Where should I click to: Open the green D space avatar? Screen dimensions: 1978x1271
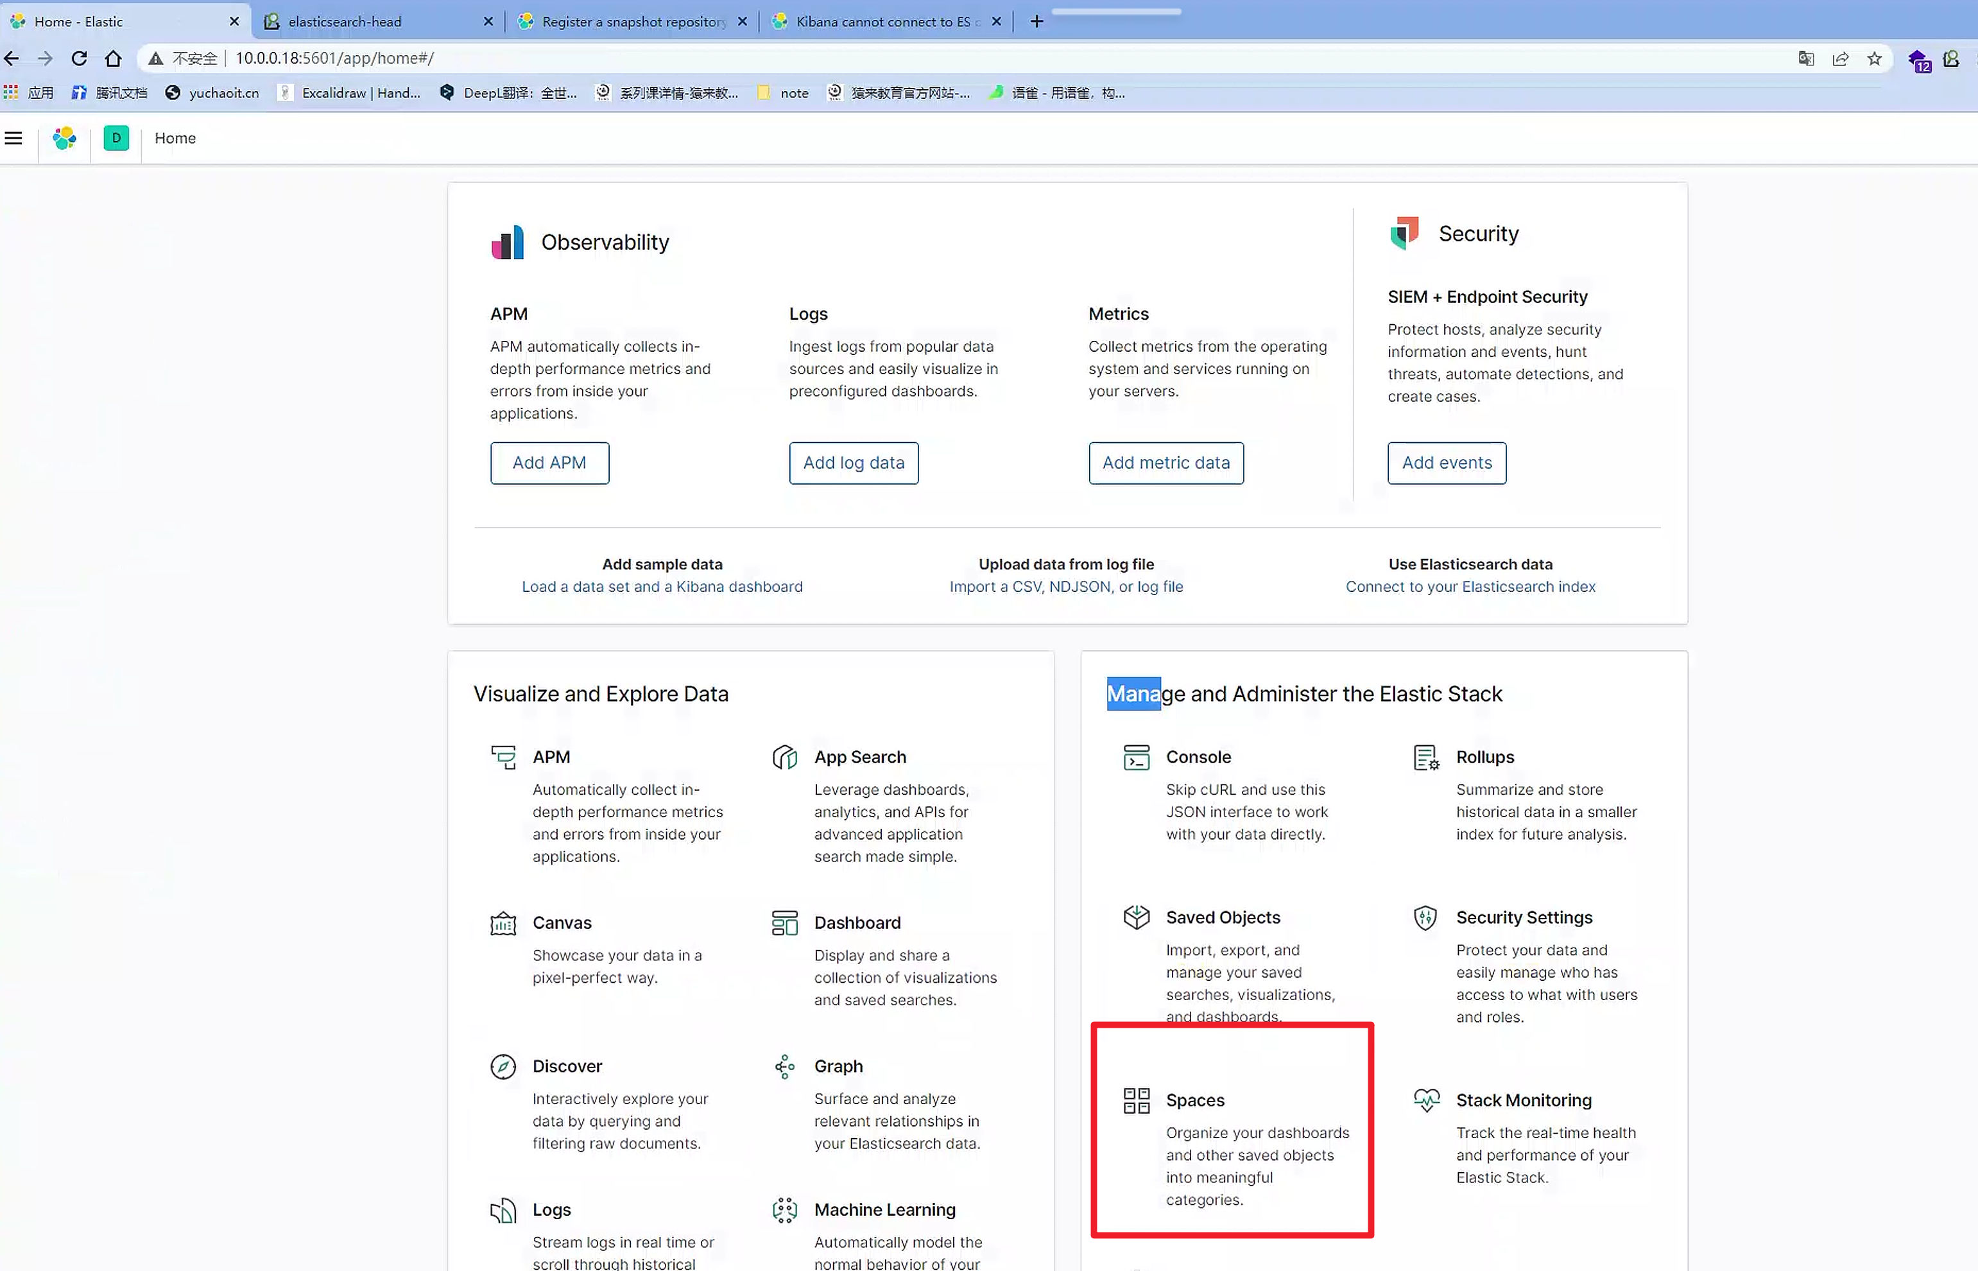click(116, 138)
